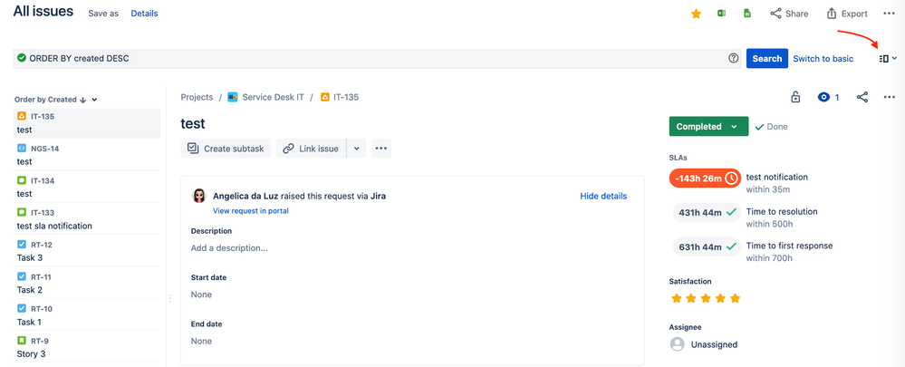Click Add a description field

[x=229, y=248]
